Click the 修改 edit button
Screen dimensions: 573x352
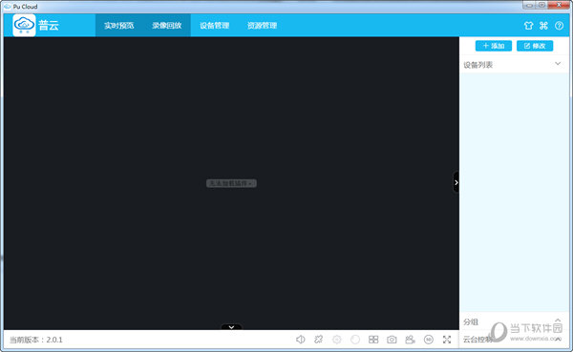tap(535, 46)
